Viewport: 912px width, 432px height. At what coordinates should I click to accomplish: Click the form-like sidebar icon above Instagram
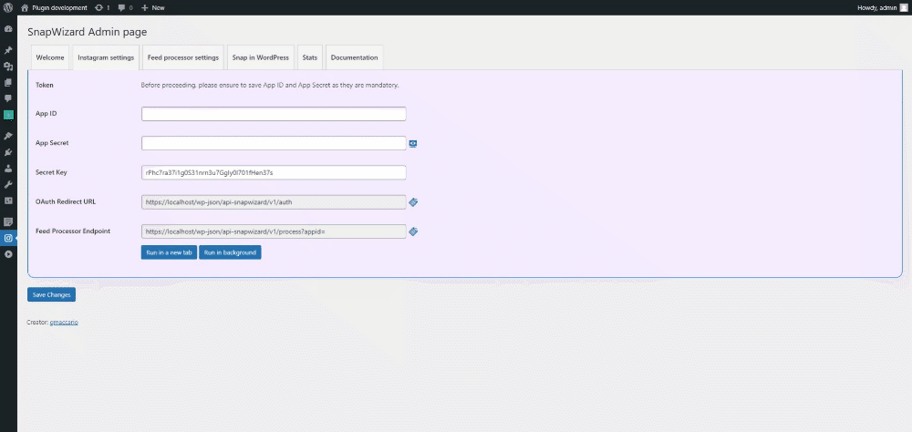pos(8,221)
